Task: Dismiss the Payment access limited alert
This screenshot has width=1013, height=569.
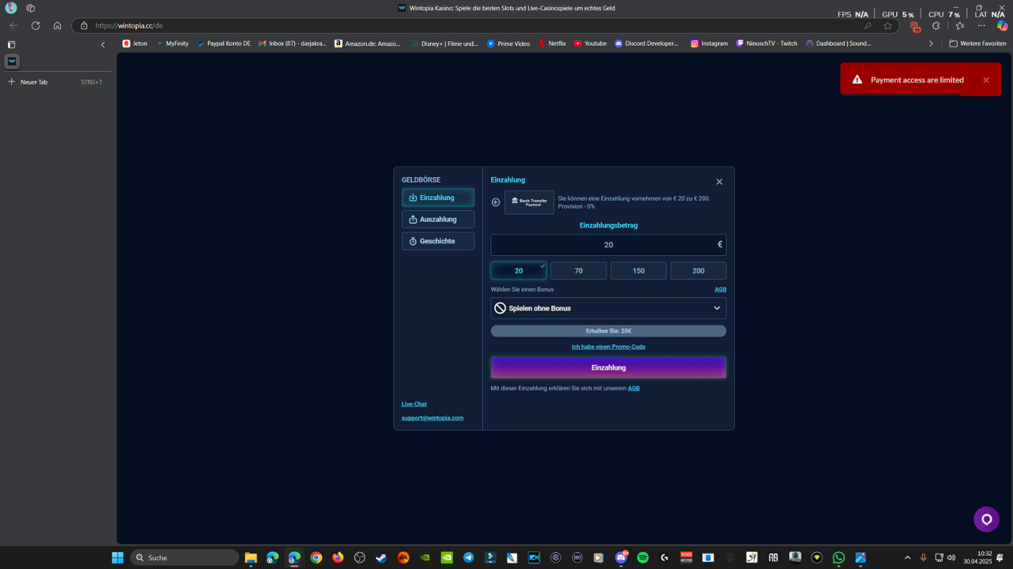Action: click(x=986, y=80)
